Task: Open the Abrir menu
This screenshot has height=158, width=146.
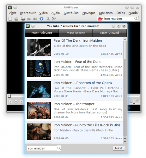Action: coord(13,13)
